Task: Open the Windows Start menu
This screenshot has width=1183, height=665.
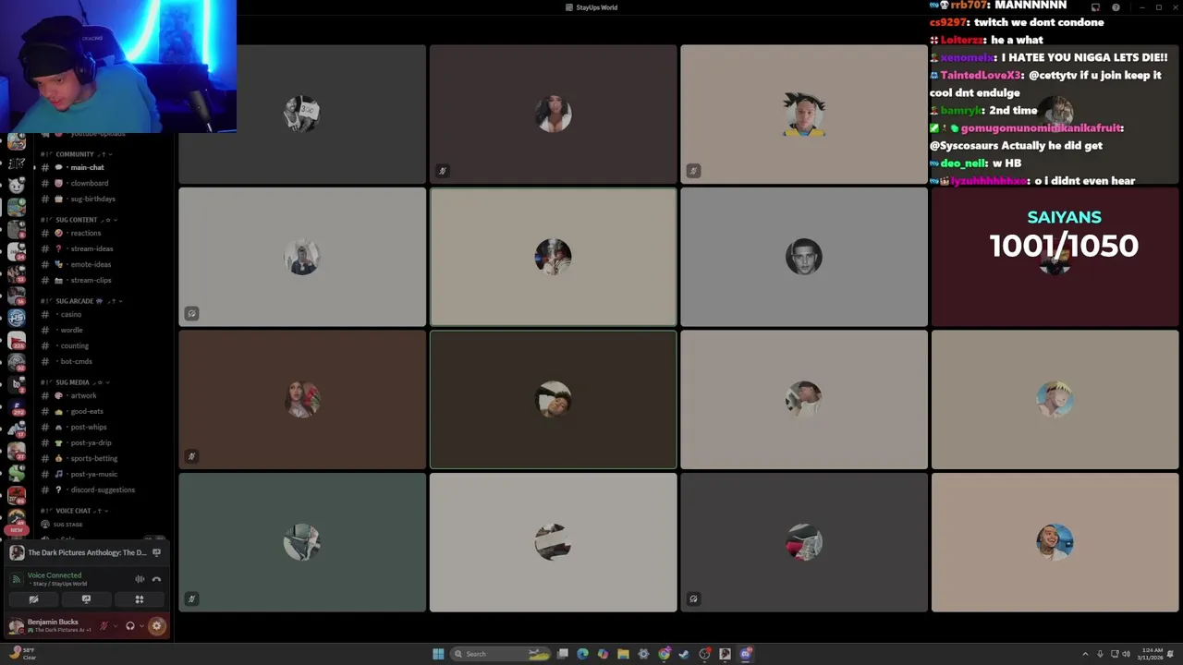Action: pos(438,654)
